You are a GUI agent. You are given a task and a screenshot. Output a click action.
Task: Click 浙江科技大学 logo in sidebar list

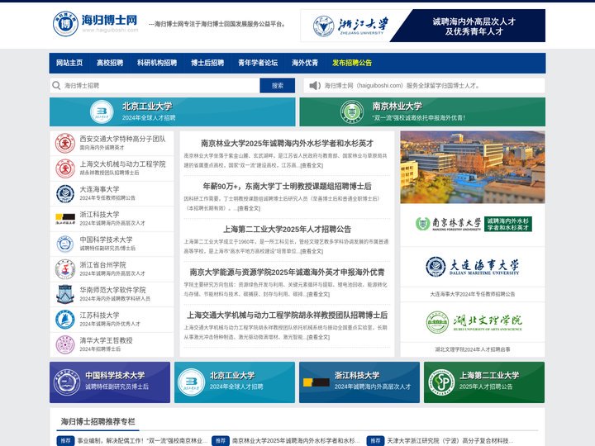click(x=65, y=218)
